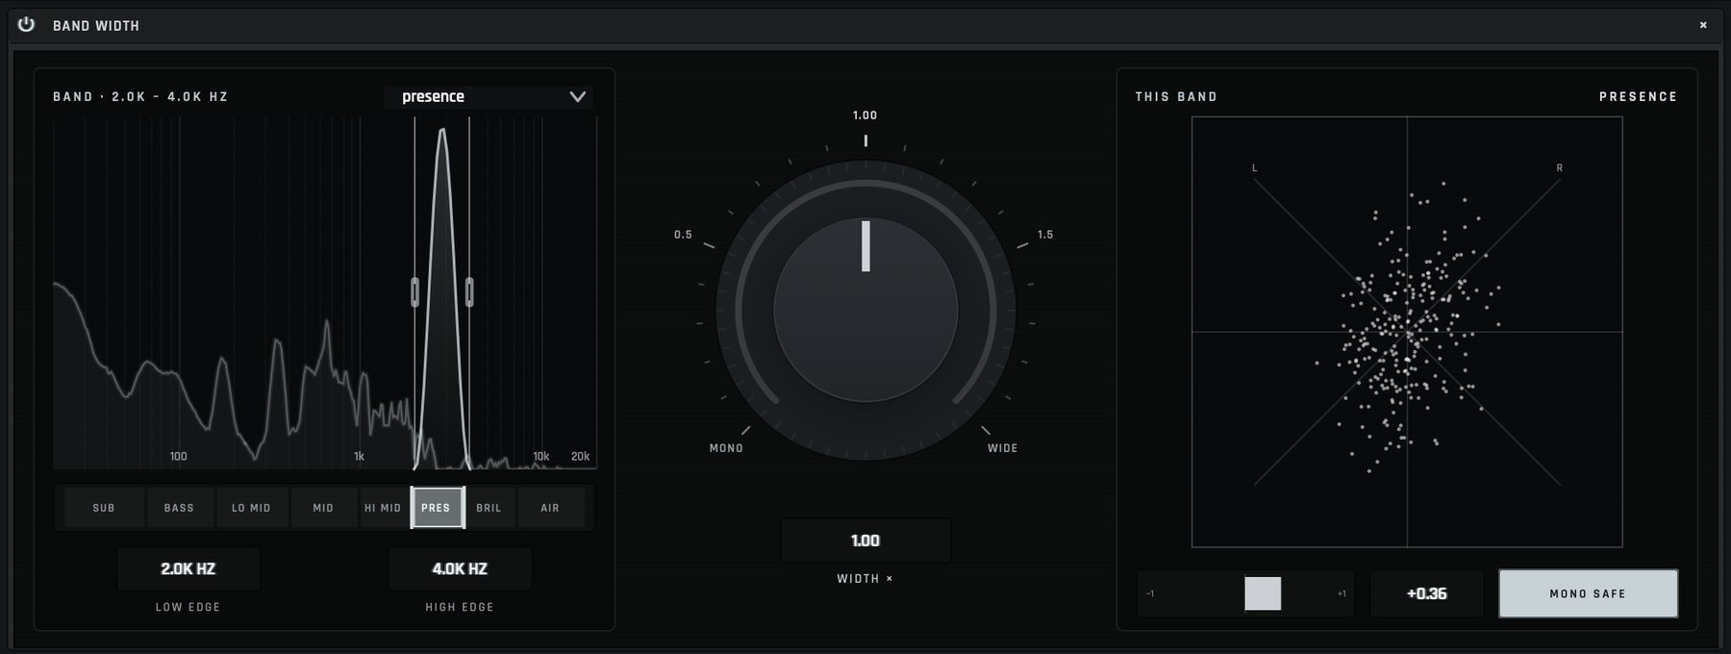Click the BAND · 2.0K – 4.0K HZ heading
Screen dimensions: 1731x654
point(140,97)
